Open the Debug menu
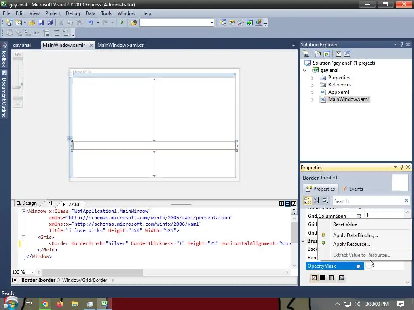Viewport: 414px width, 310px height. coord(73,13)
